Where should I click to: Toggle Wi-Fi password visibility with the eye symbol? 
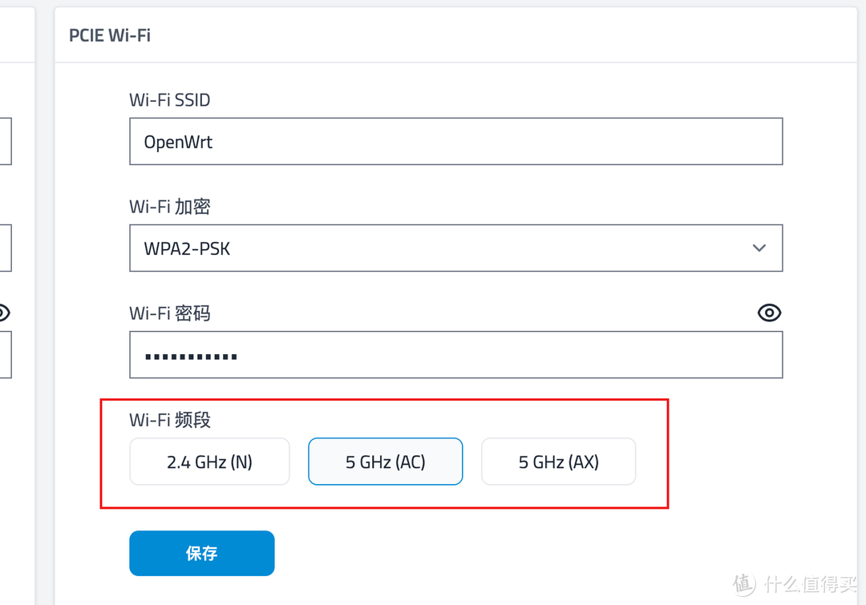tap(769, 313)
